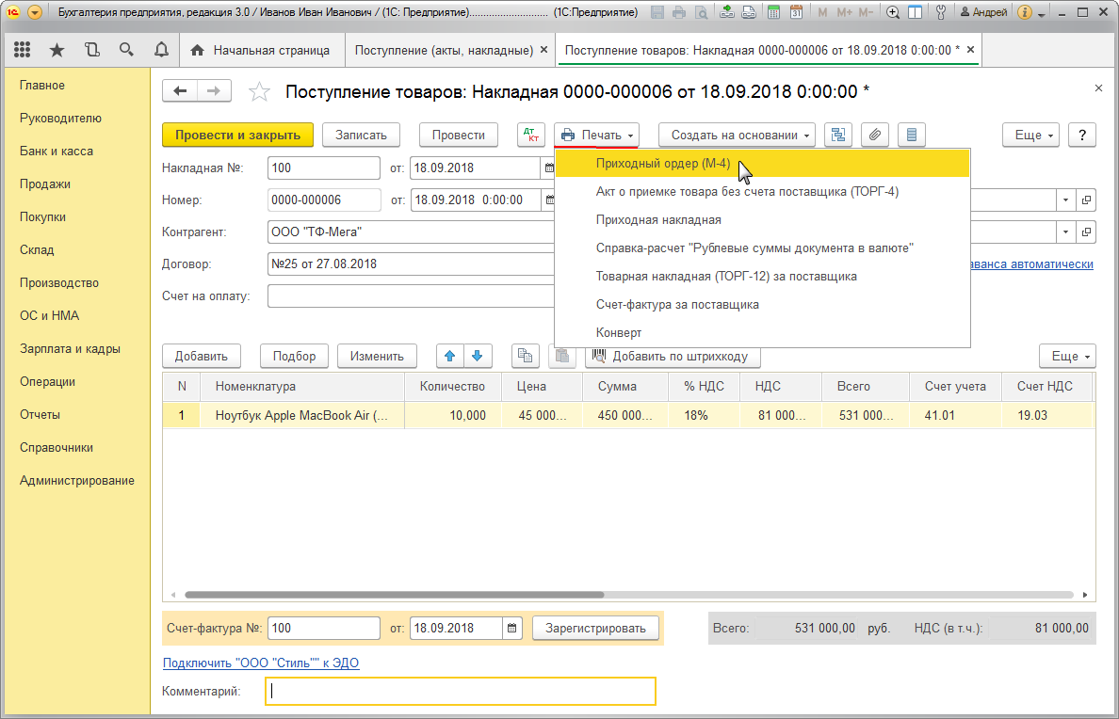Select Приходный ордер (М-4) print form
The image size is (1119, 719).
pos(663,163)
